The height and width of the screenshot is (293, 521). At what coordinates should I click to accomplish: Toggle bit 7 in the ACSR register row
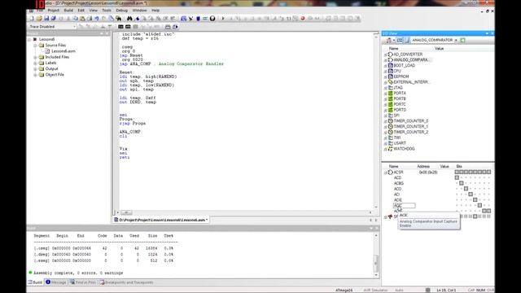[457, 172]
